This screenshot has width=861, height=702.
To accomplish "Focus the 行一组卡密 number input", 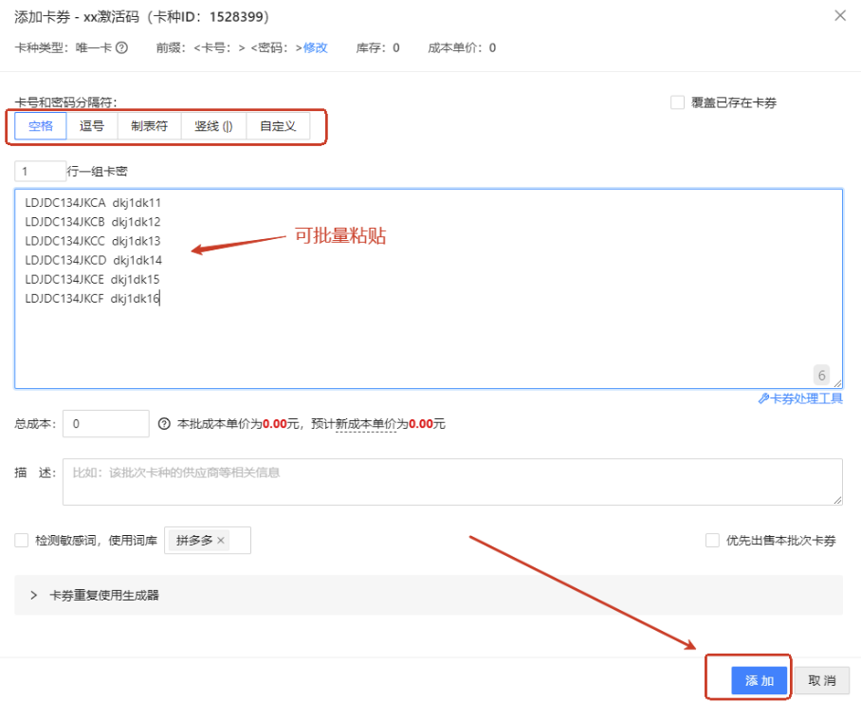I will tap(40, 171).
